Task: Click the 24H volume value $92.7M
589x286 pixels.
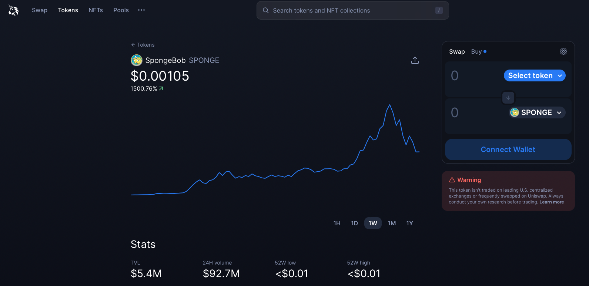Action: tap(221, 273)
